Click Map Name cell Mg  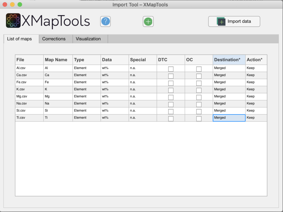coord(58,96)
